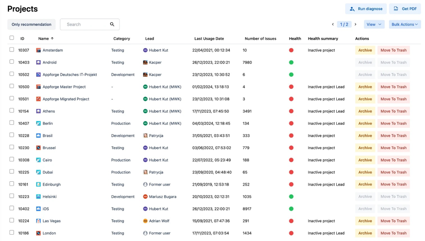The image size is (425, 241).
Task: Go to next page arrow
Action: [355, 24]
